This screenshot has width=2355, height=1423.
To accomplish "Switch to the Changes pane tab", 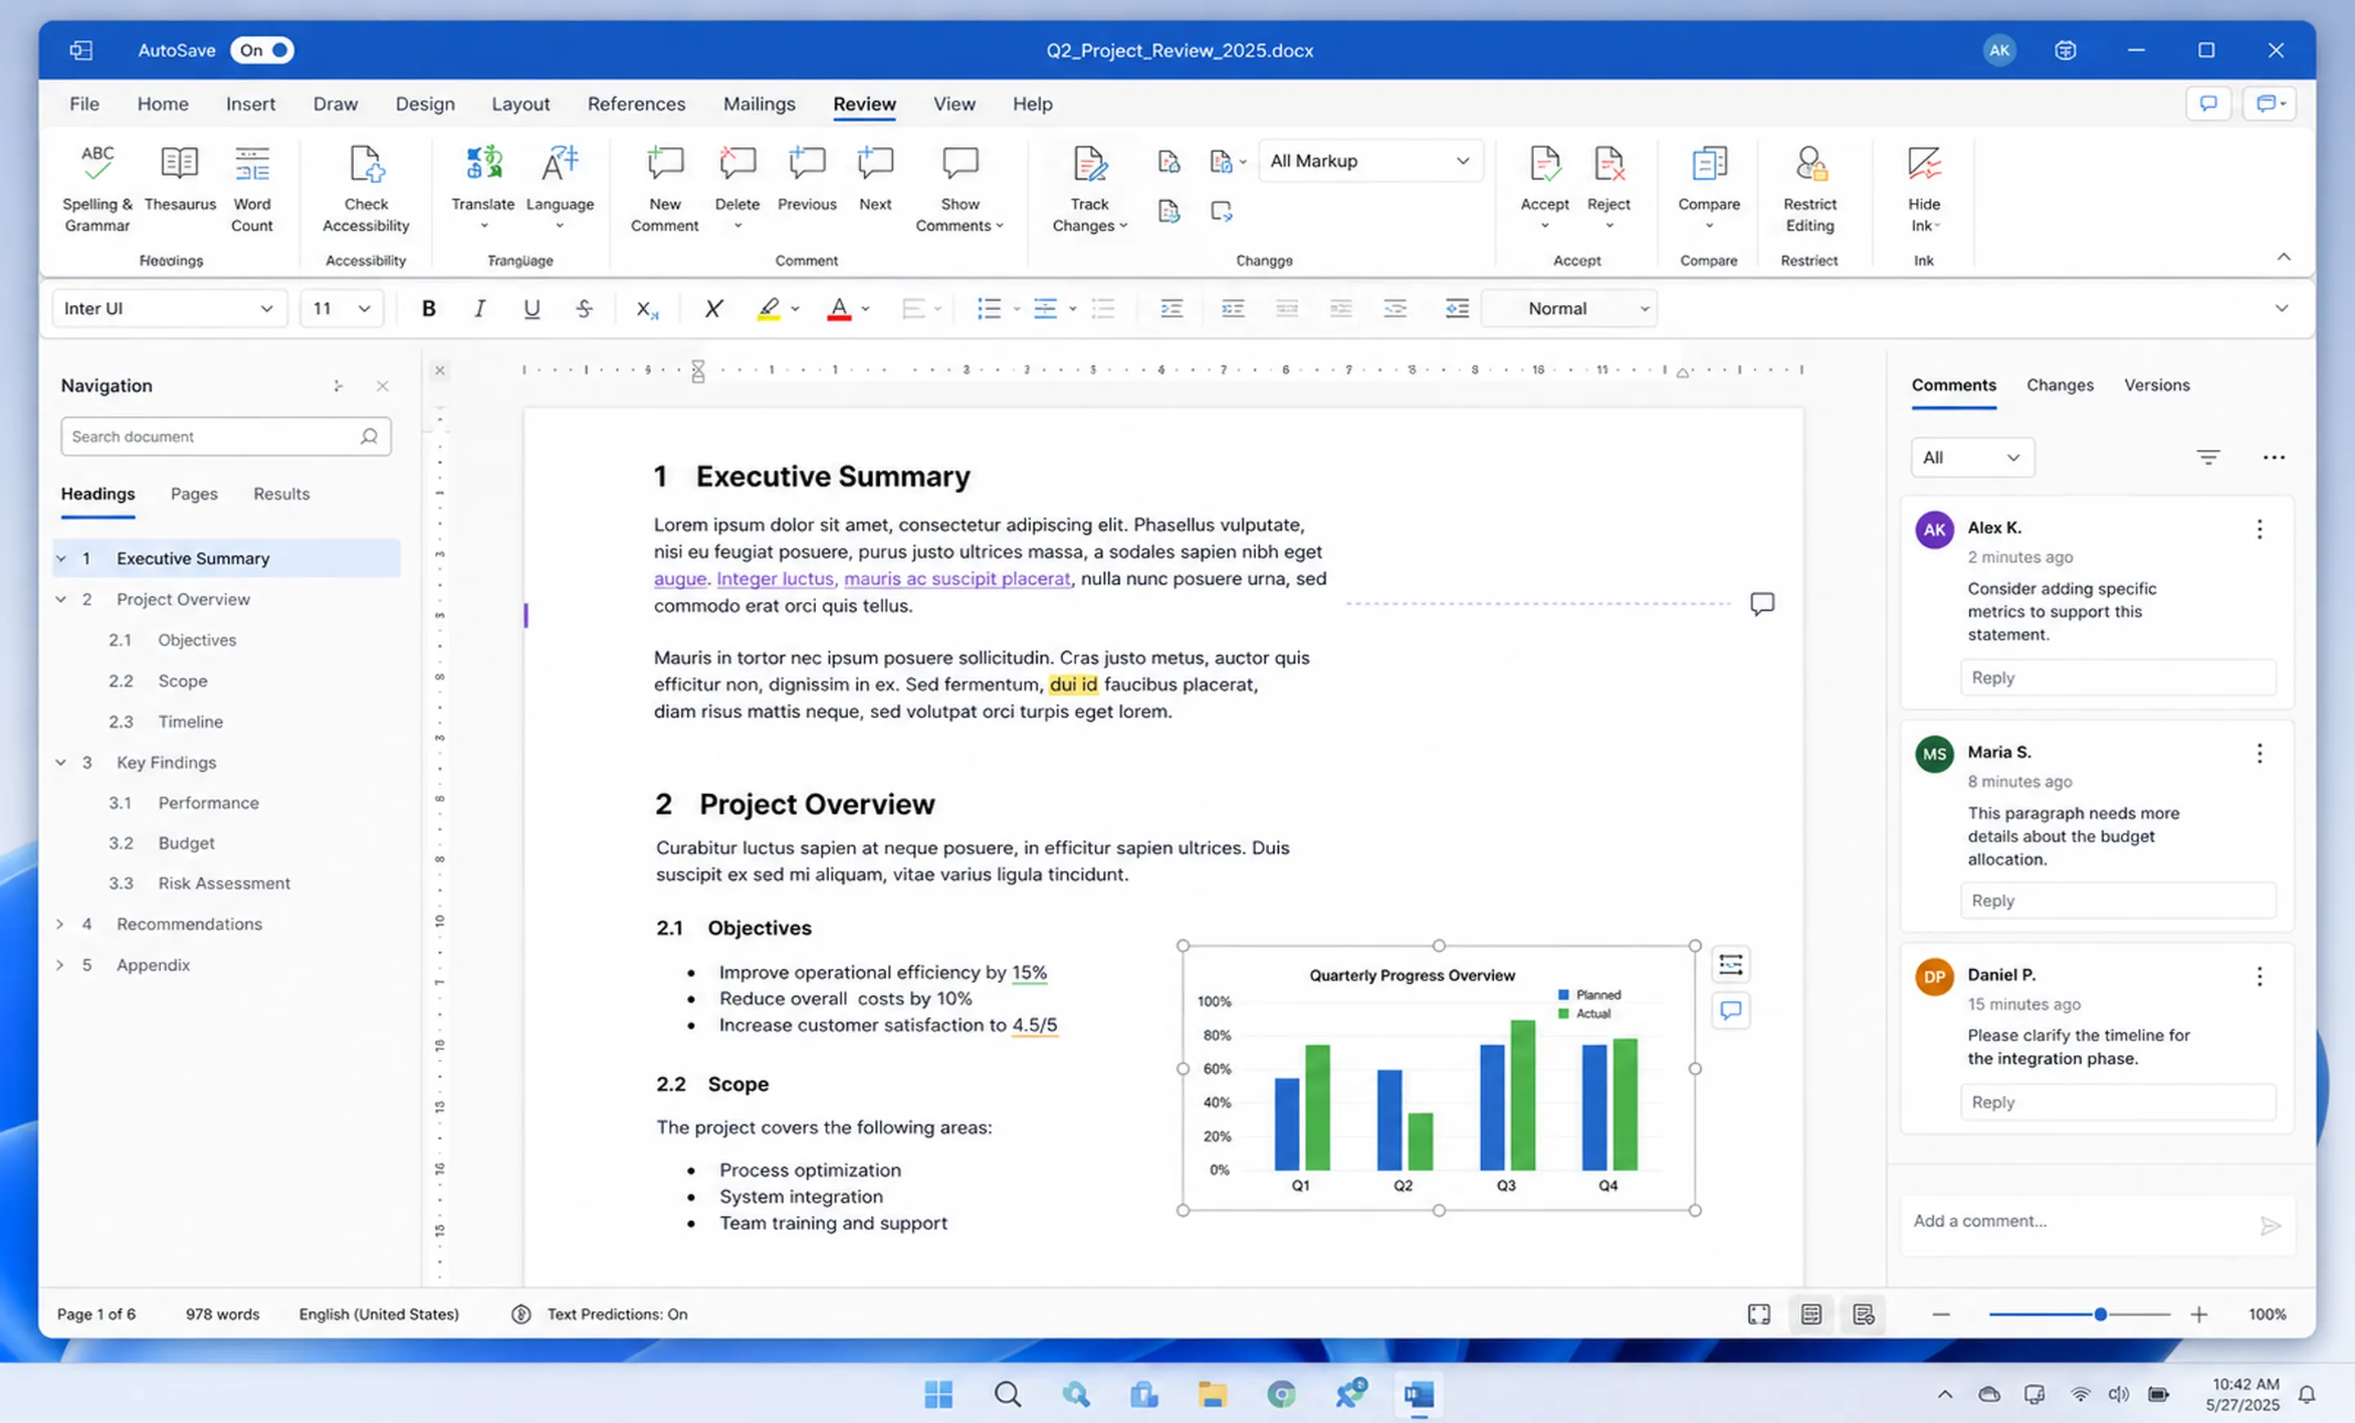I will click(2060, 385).
